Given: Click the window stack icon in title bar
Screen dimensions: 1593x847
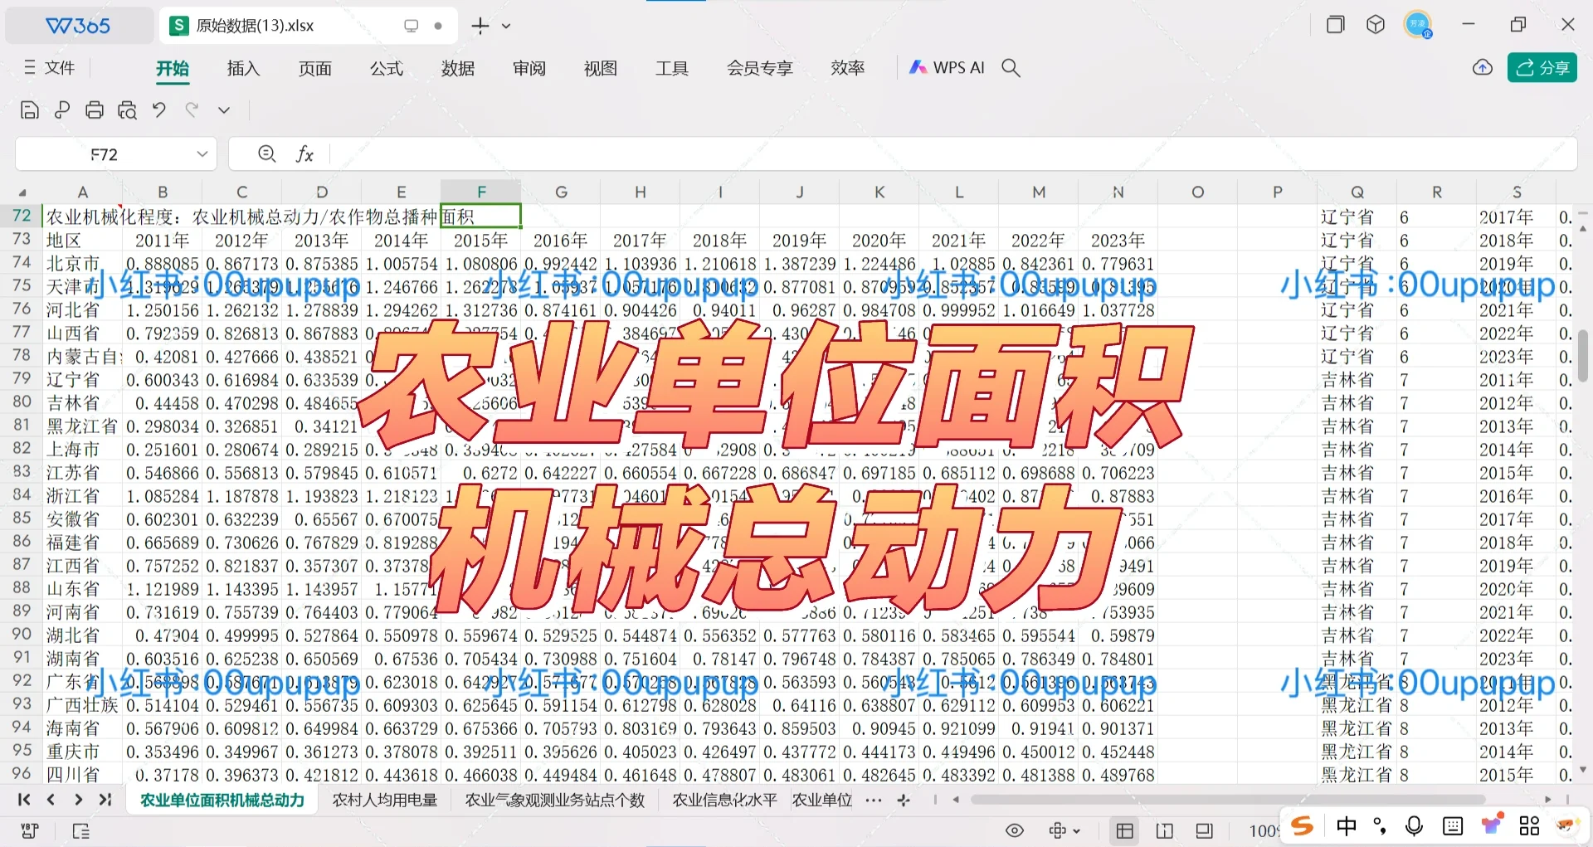Looking at the screenshot, I should 1335,25.
